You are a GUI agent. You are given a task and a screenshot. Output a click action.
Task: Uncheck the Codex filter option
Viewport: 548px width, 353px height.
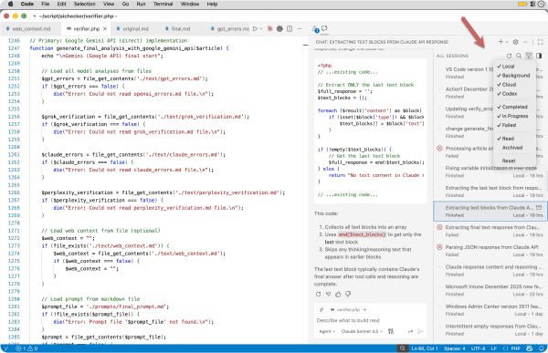[513, 94]
